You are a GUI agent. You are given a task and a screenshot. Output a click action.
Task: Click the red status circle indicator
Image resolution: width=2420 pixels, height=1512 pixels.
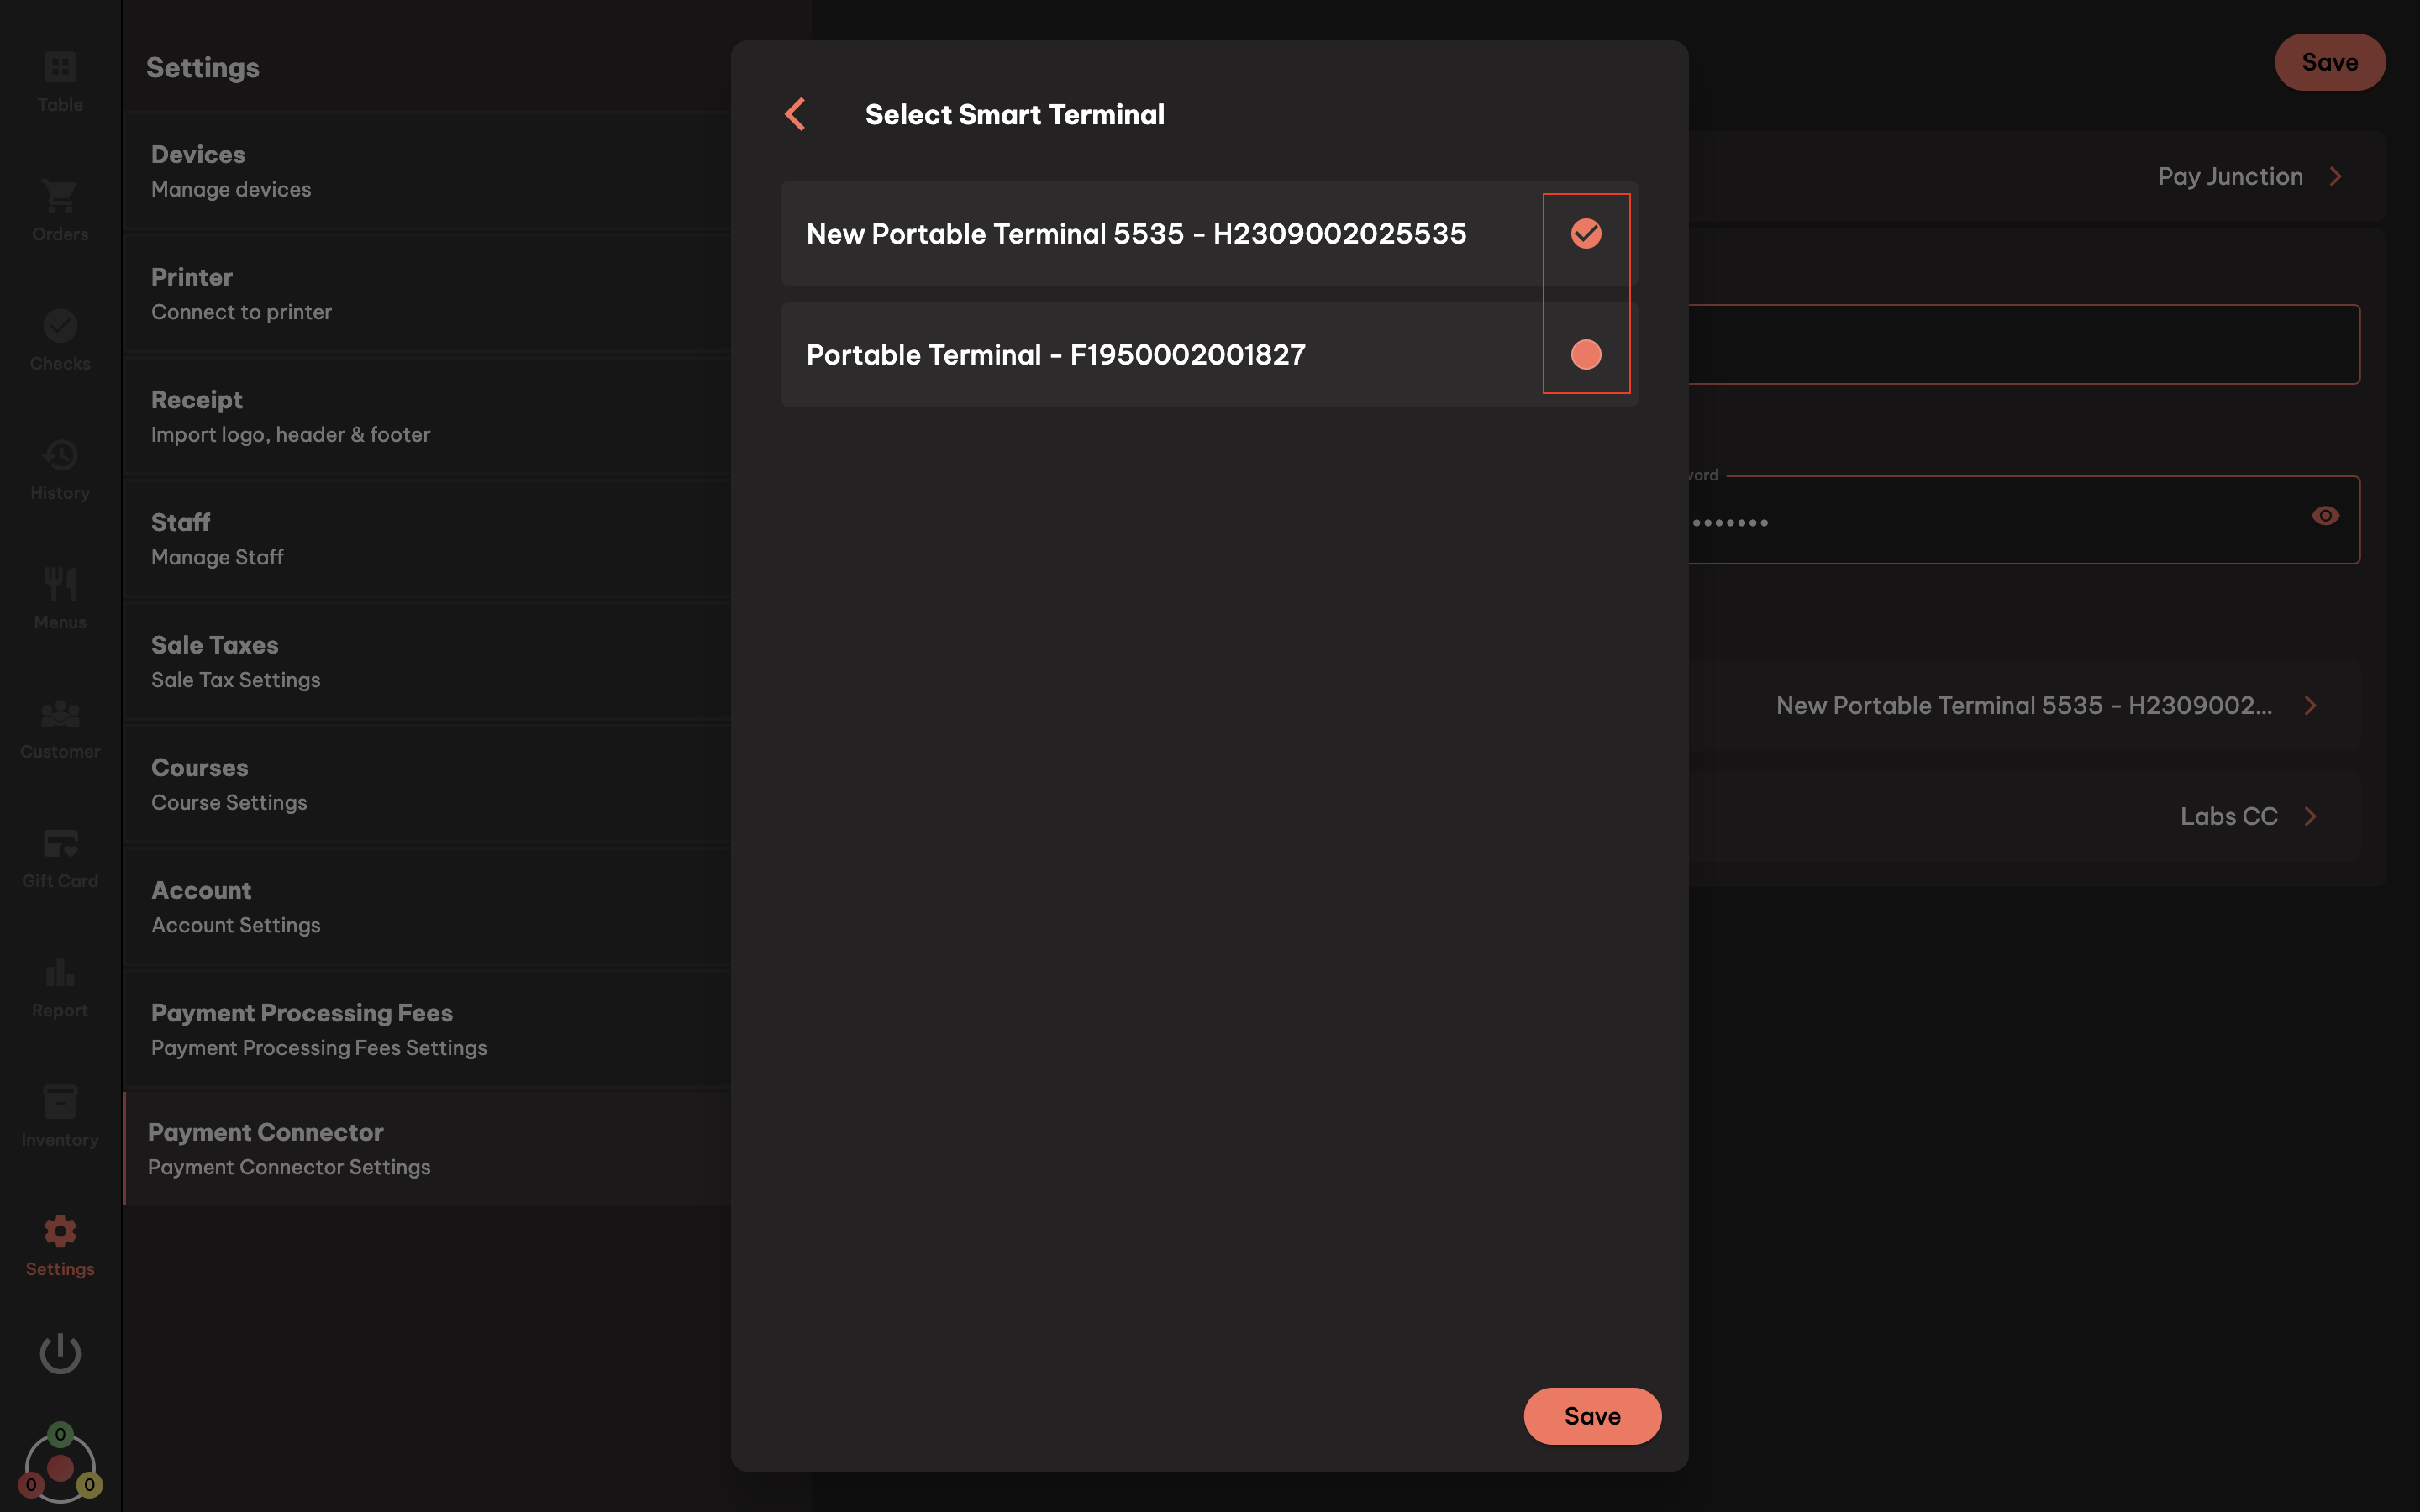coord(60,1468)
